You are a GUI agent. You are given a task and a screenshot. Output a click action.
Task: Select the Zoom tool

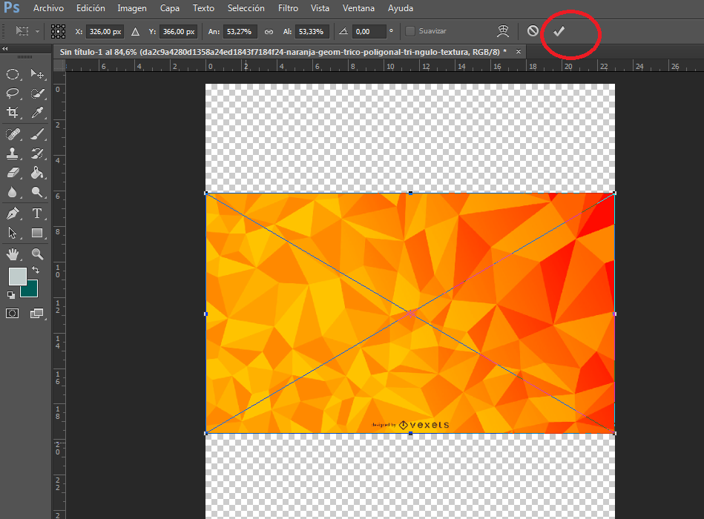[37, 254]
